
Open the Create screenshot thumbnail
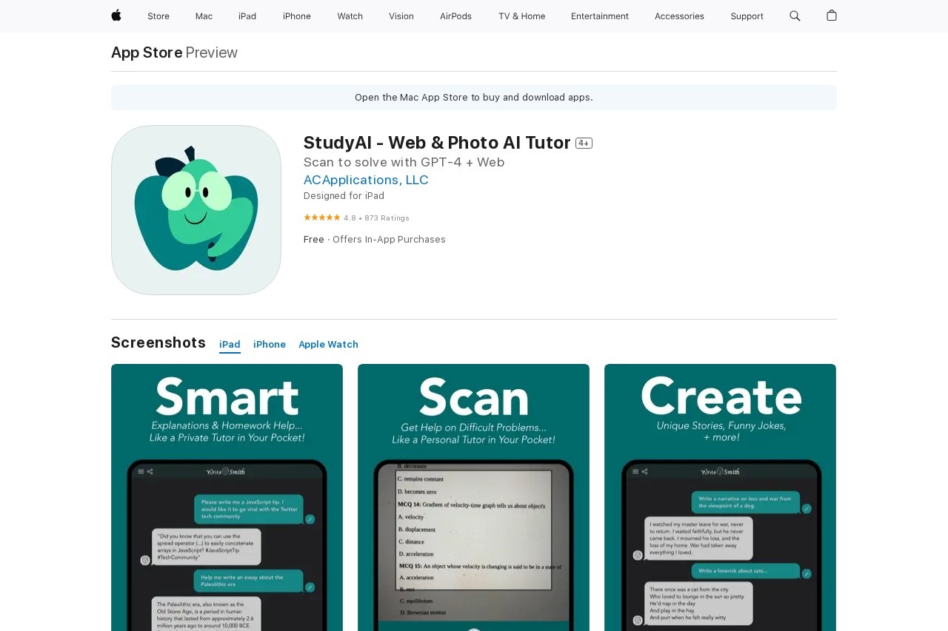tap(720, 497)
